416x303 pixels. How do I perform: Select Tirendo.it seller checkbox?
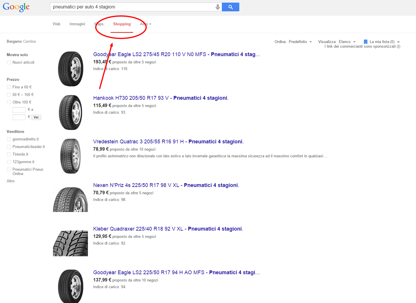click(9, 154)
